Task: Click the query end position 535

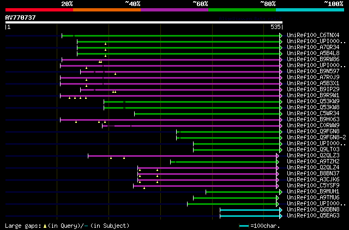Action: (x=275, y=27)
